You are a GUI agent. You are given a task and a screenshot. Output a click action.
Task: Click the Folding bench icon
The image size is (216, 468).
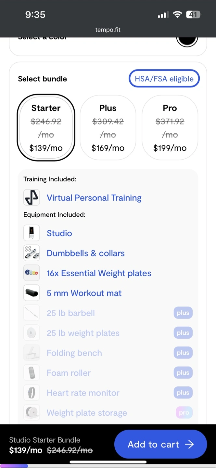pos(32,353)
